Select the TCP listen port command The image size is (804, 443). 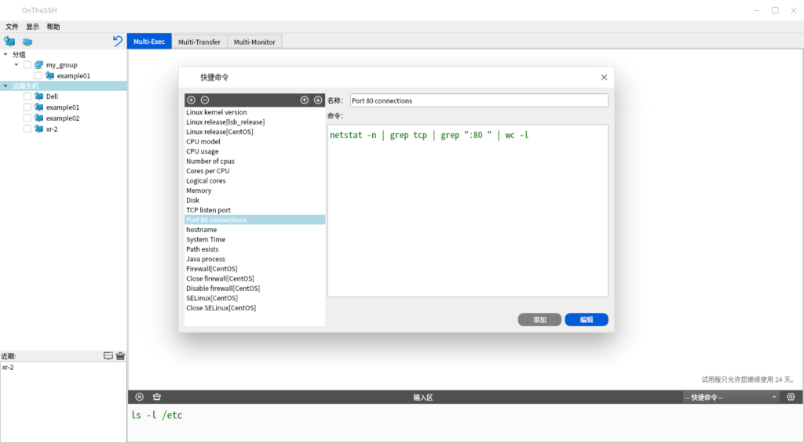(x=208, y=210)
